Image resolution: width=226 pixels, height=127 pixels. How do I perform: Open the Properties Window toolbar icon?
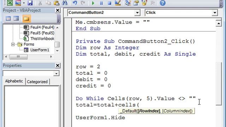tap(136, 3)
